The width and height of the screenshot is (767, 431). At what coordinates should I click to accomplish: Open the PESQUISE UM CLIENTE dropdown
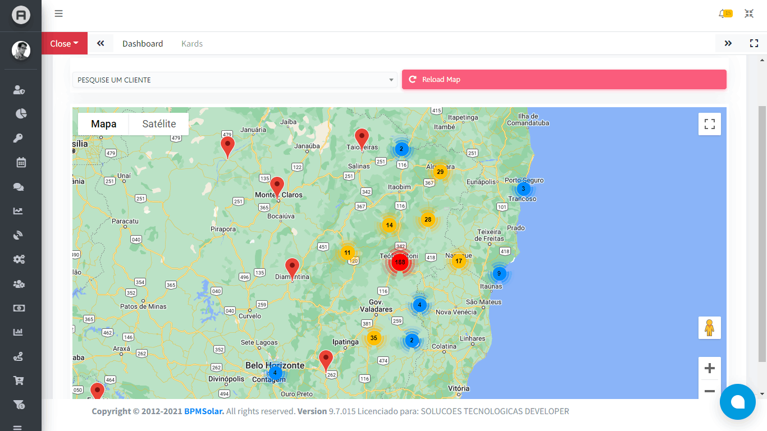point(235,80)
